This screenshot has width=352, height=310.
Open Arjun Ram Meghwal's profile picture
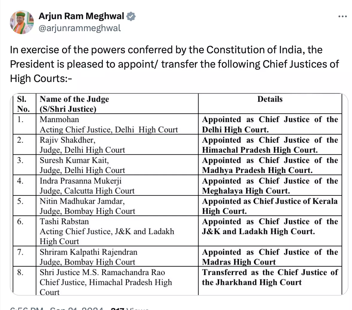coord(22,22)
